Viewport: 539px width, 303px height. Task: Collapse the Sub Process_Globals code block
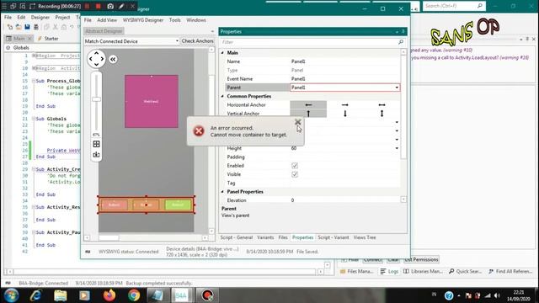(34, 81)
